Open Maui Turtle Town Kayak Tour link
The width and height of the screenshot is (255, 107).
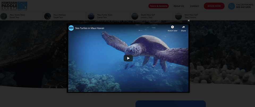coord(17,16)
